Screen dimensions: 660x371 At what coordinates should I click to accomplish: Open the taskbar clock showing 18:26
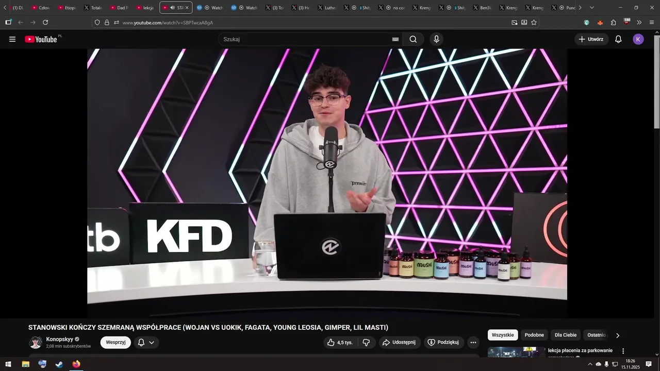click(x=630, y=364)
